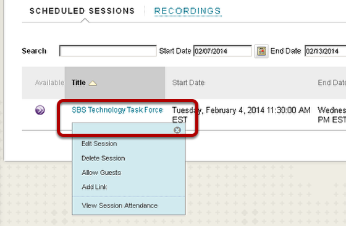Focus the End Date input field
This screenshot has height=226, width=346.
coord(325,51)
